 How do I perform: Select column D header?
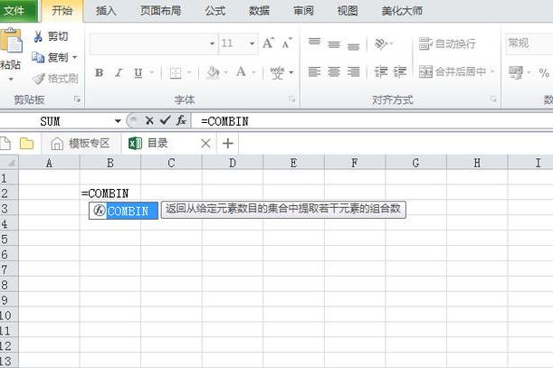[x=233, y=163]
